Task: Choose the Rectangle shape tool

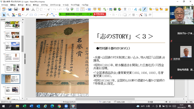Action: (x=31, y=15)
